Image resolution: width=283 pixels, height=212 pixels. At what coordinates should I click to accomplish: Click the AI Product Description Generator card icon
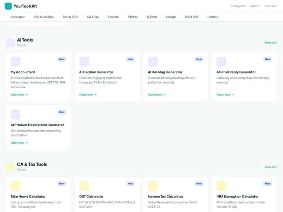coord(15,114)
